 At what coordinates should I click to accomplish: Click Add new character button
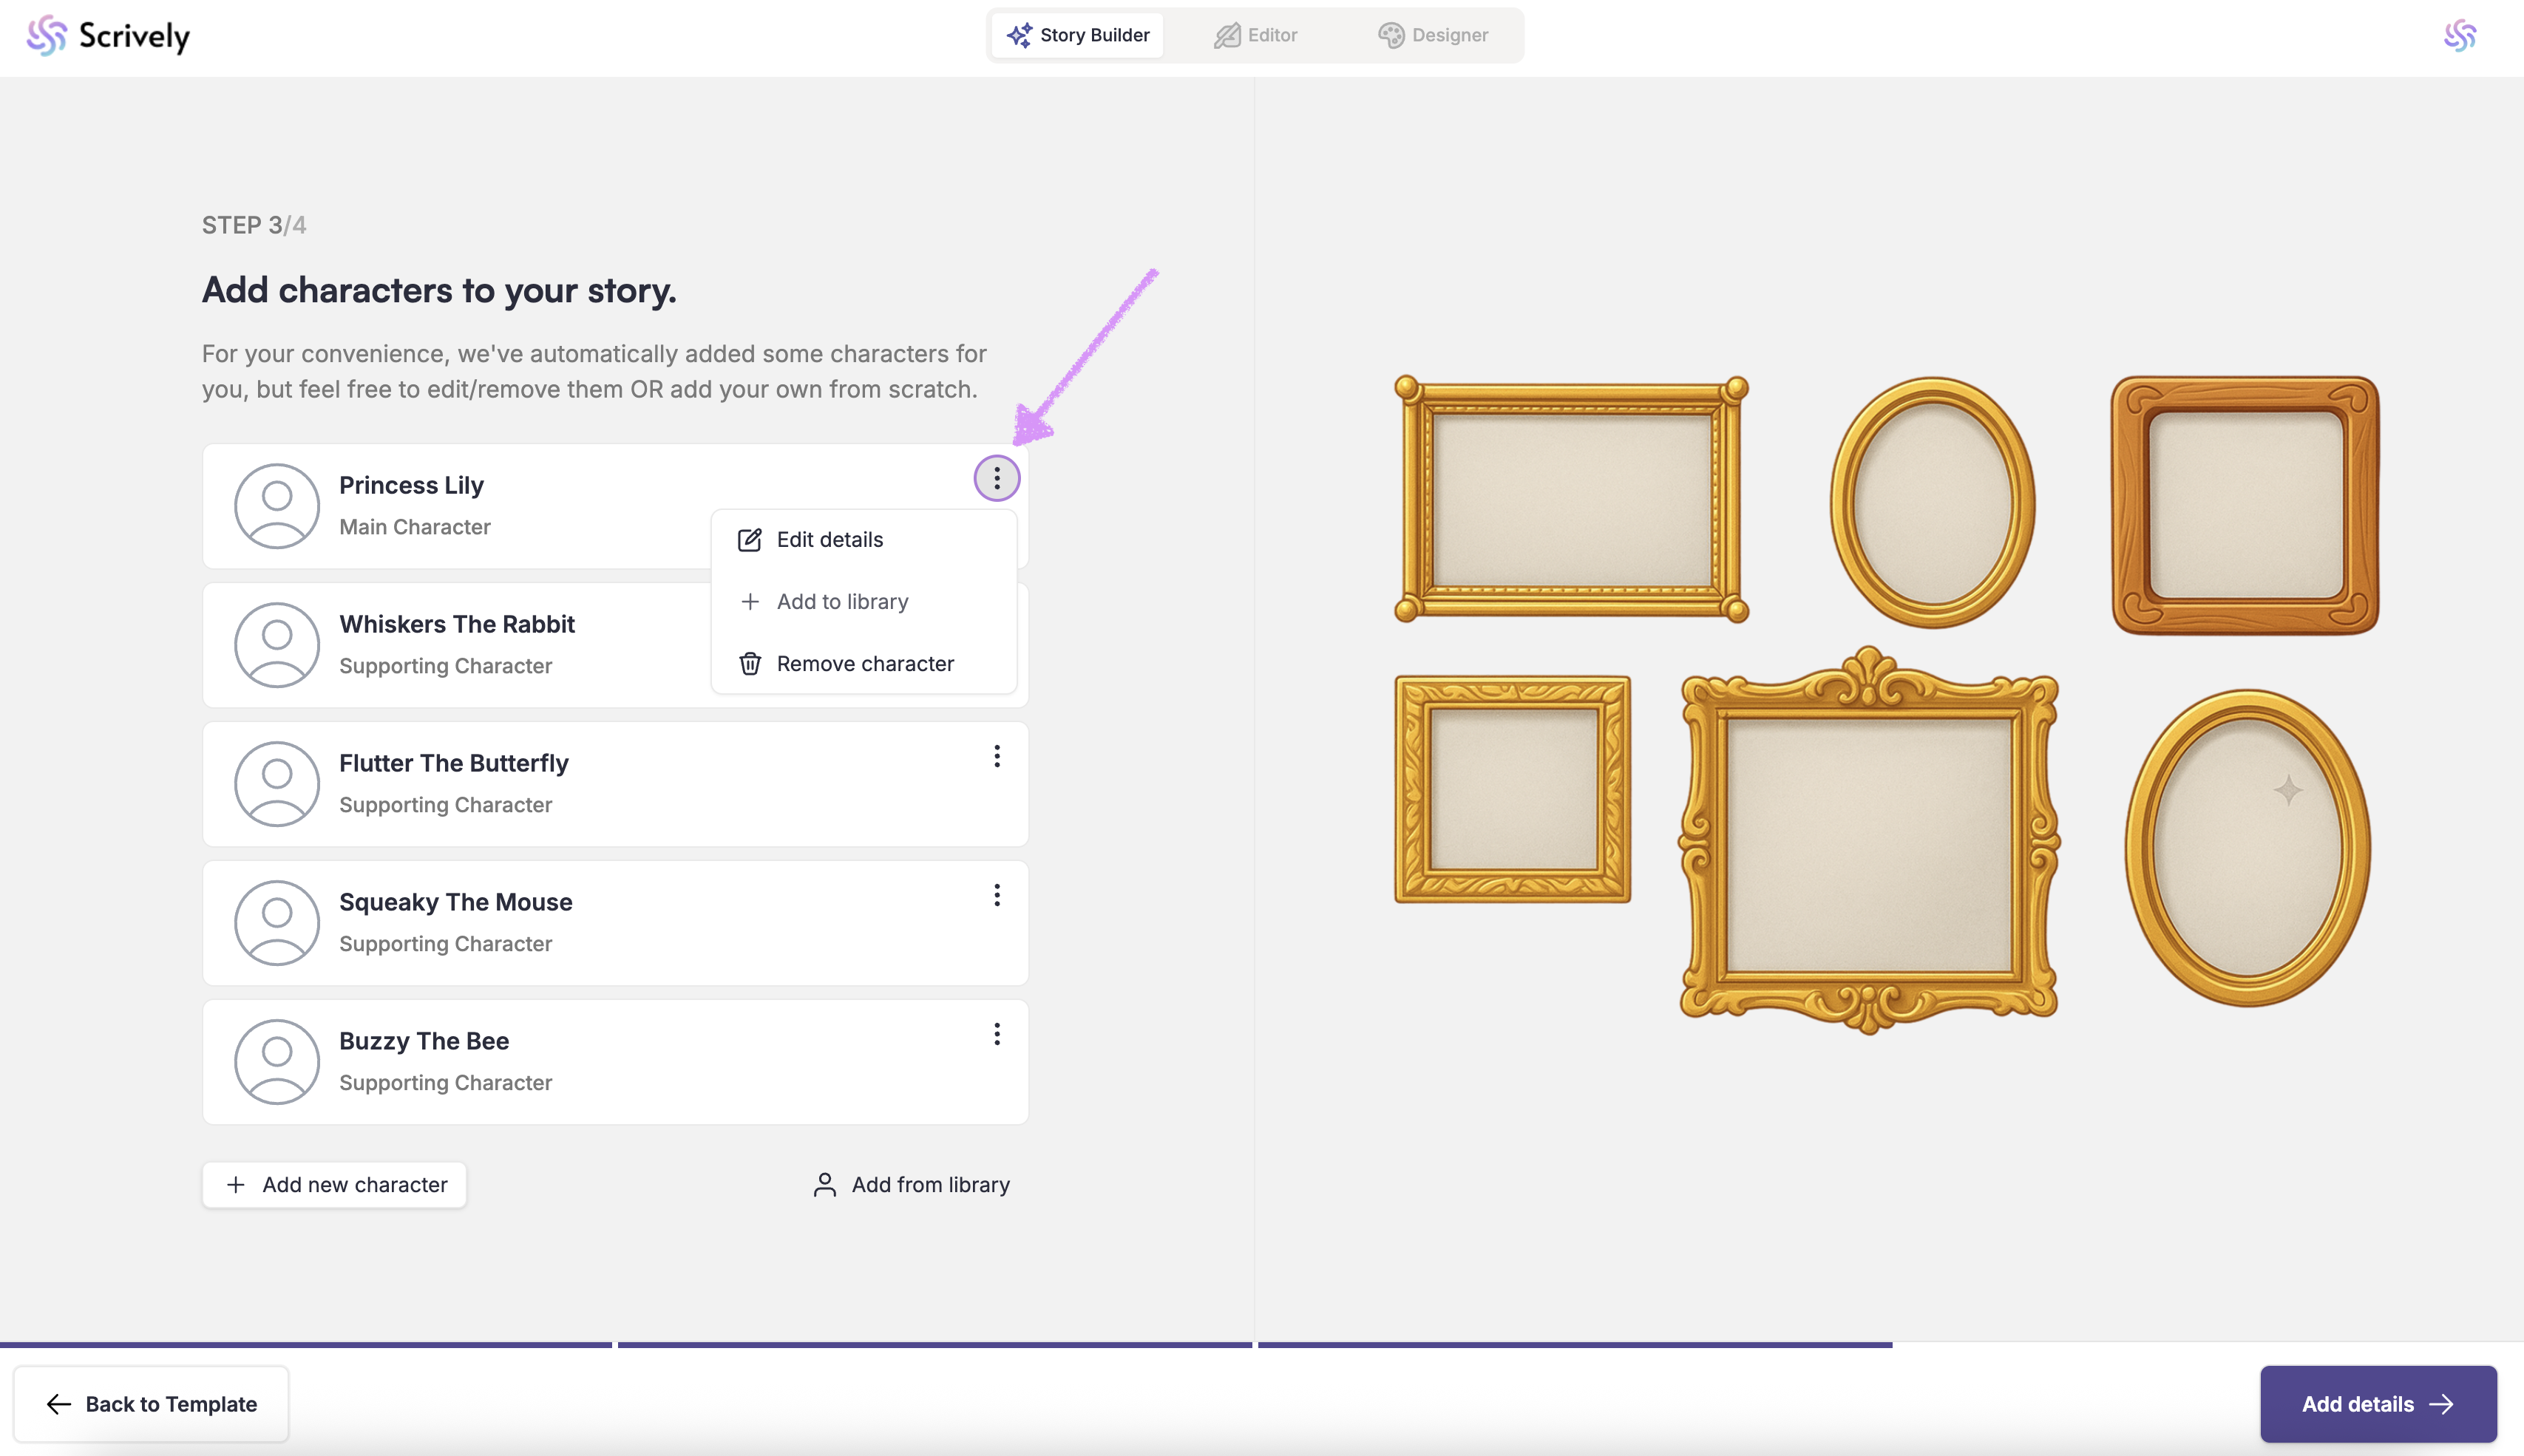click(335, 1185)
